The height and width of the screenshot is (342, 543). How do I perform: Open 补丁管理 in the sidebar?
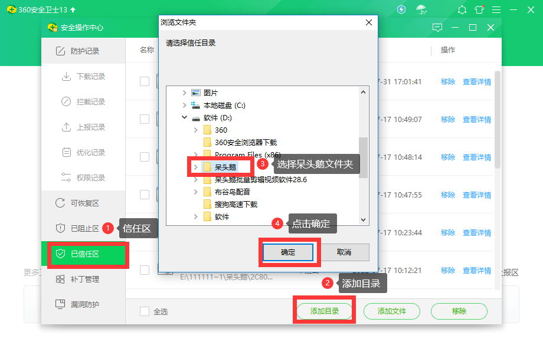(83, 279)
